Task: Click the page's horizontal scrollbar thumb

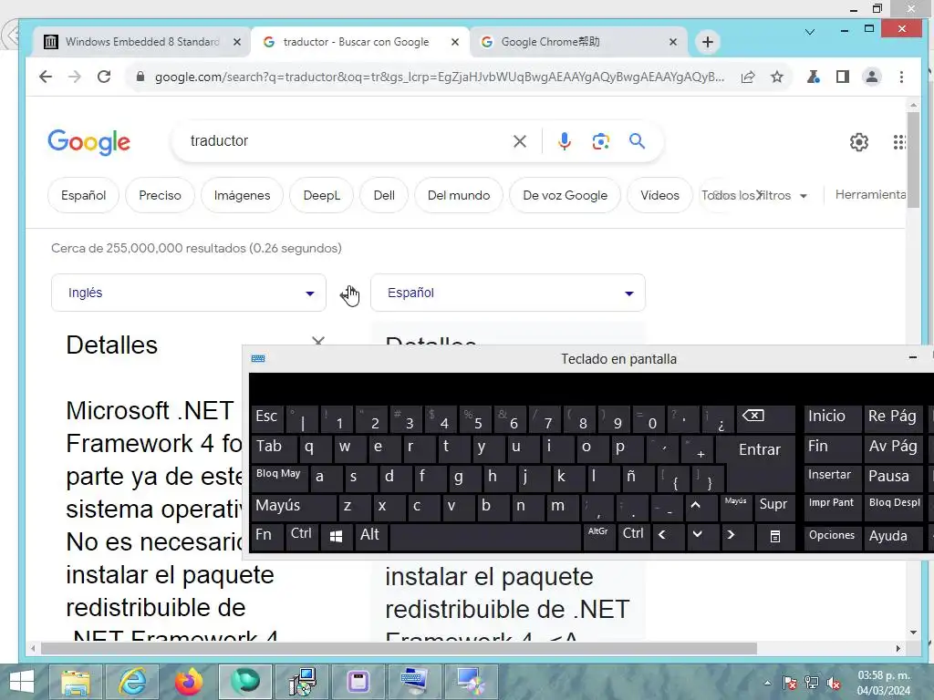Action: click(x=400, y=648)
